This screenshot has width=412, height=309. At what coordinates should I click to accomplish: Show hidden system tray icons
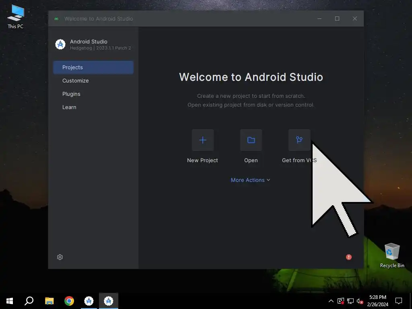point(331,301)
